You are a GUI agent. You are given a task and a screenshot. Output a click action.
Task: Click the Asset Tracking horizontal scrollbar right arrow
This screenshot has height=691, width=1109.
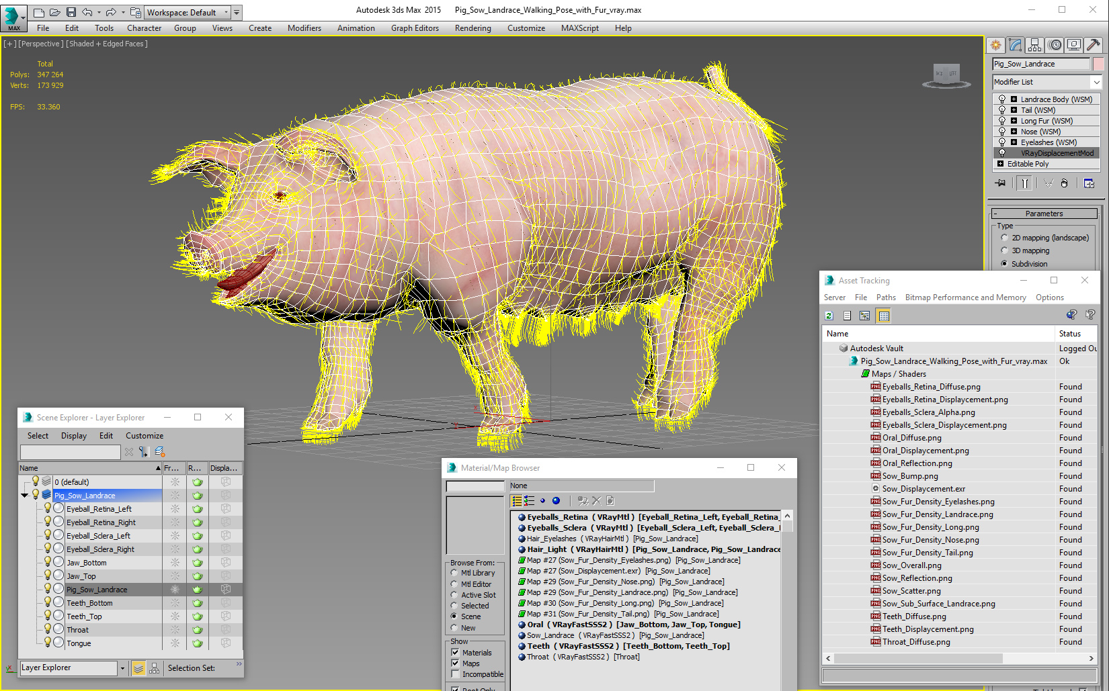coord(1091,659)
